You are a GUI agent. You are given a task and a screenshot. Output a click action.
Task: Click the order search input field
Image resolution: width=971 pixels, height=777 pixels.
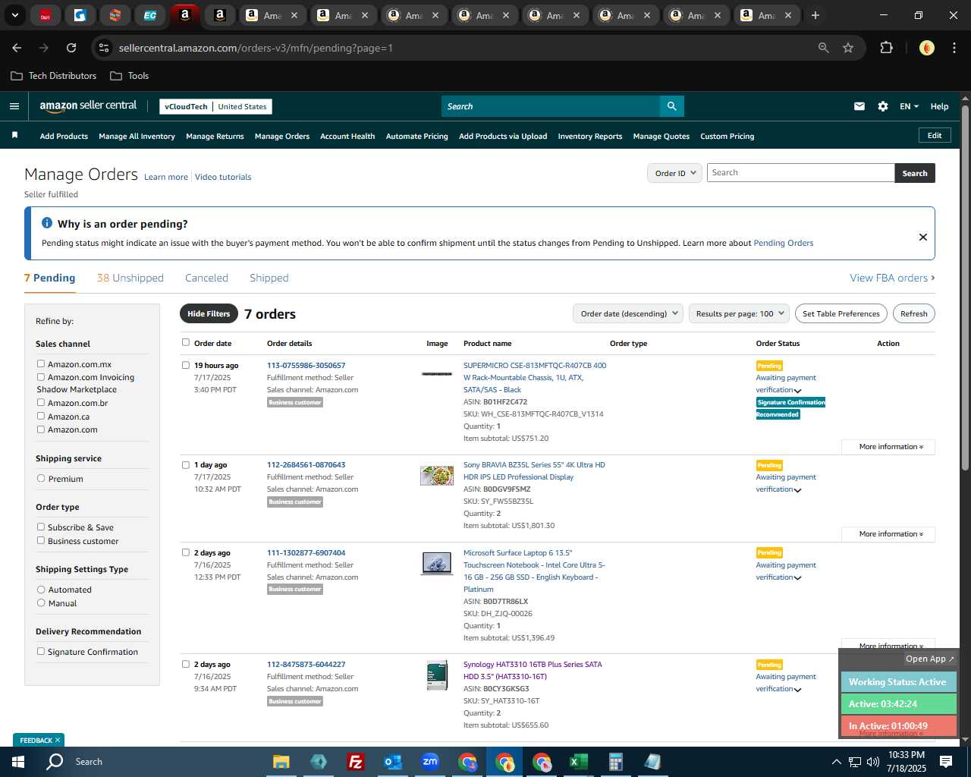(800, 173)
